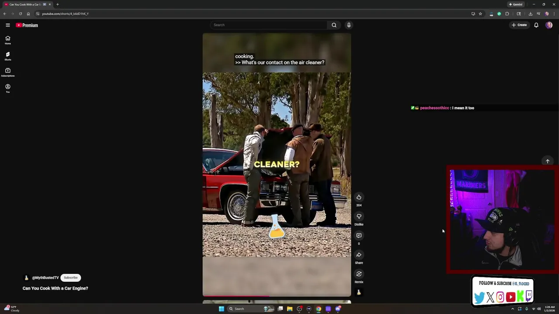559x314 pixels.
Task: Open Google Chrome from the taskbar
Action: pyautogui.click(x=318, y=309)
